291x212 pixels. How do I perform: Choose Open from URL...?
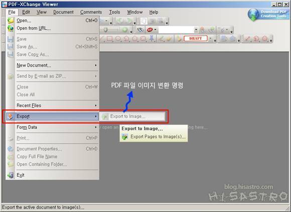(52, 28)
